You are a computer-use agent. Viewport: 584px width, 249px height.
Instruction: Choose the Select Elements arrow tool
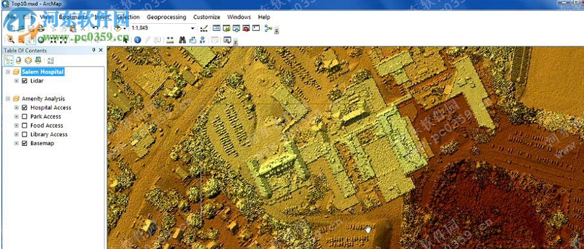pos(125,40)
